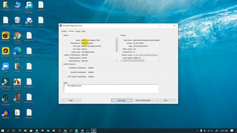
Task: Open Task View from the taskbar
Action: pyautogui.click(x=14, y=130)
